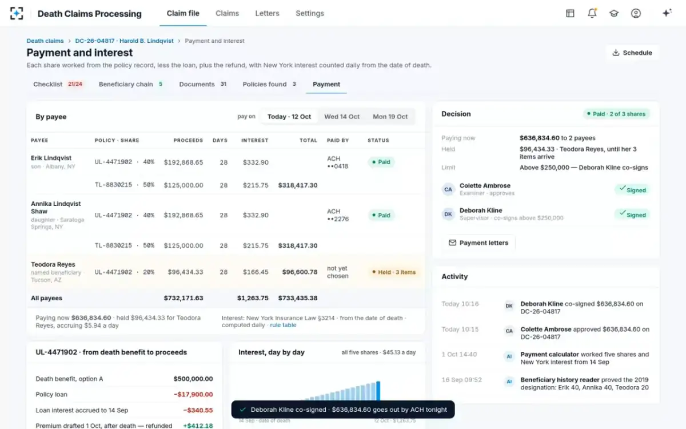Open the Settings top navigation tab
The height and width of the screenshot is (429, 686).
pyautogui.click(x=310, y=13)
